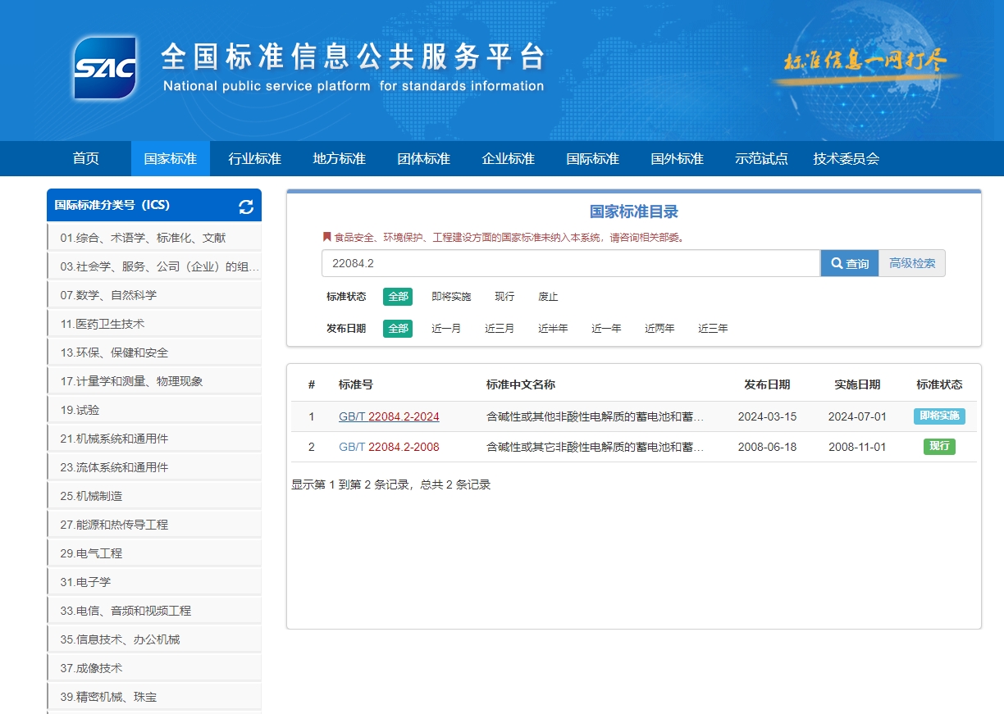
Task: Click the 现行 status badge for GB/T 22084.2-2008
Action: 938,447
